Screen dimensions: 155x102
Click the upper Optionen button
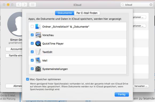[x=139, y=17]
